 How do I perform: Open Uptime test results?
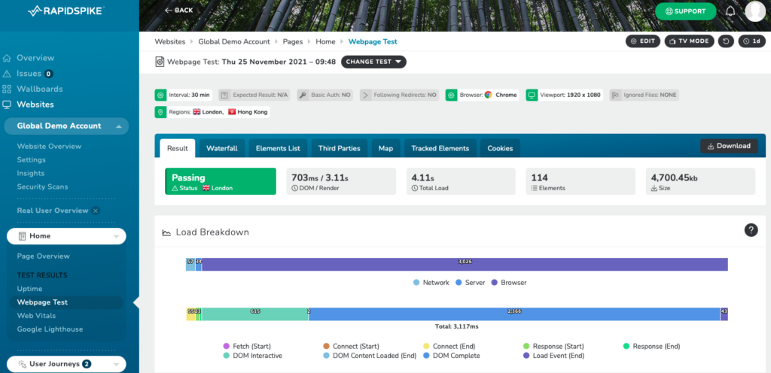pos(29,289)
